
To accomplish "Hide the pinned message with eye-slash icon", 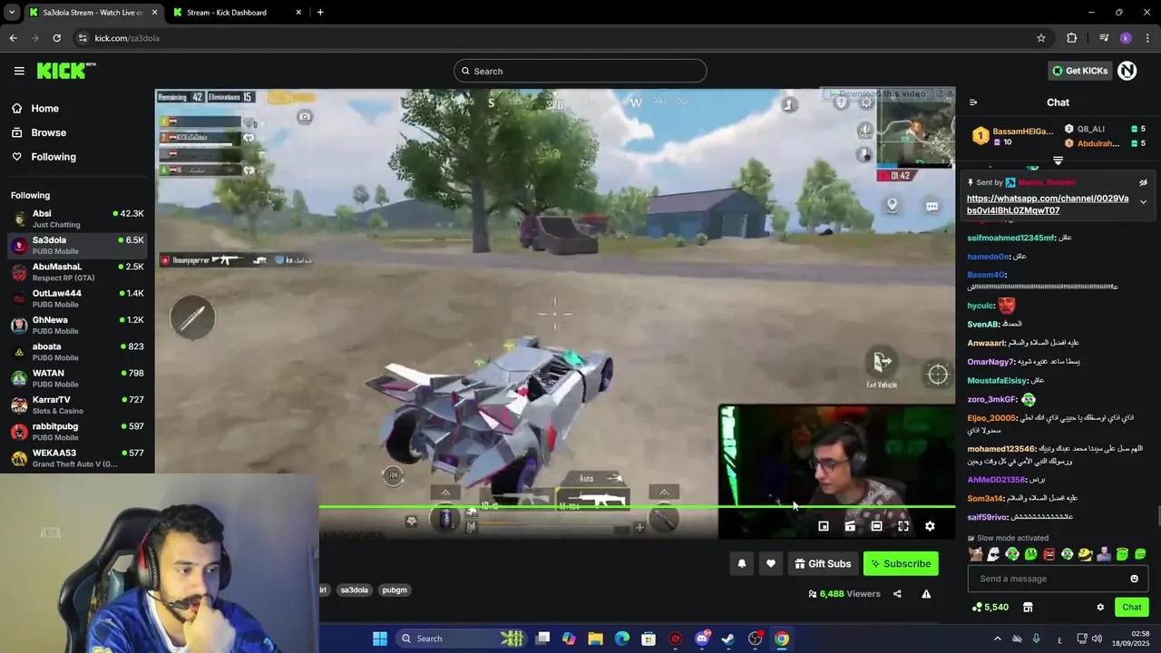I will 1143,182.
